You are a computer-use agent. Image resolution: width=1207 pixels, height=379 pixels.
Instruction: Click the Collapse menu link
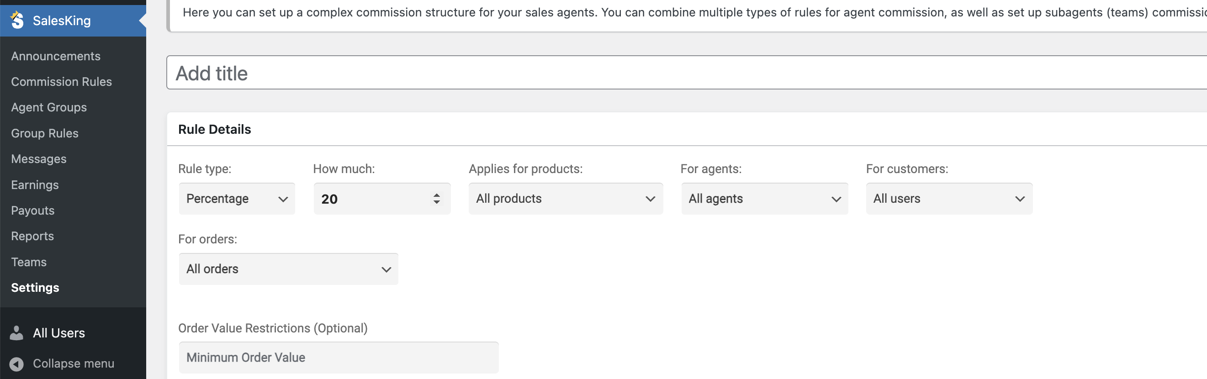pyautogui.click(x=73, y=363)
